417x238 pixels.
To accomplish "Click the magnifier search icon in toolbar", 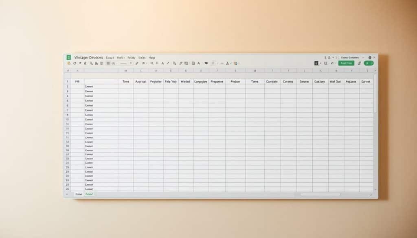I will click(152, 63).
